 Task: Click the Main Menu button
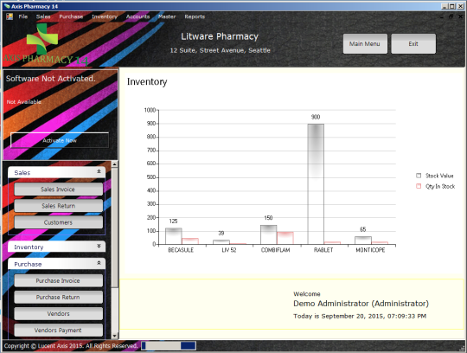point(365,44)
